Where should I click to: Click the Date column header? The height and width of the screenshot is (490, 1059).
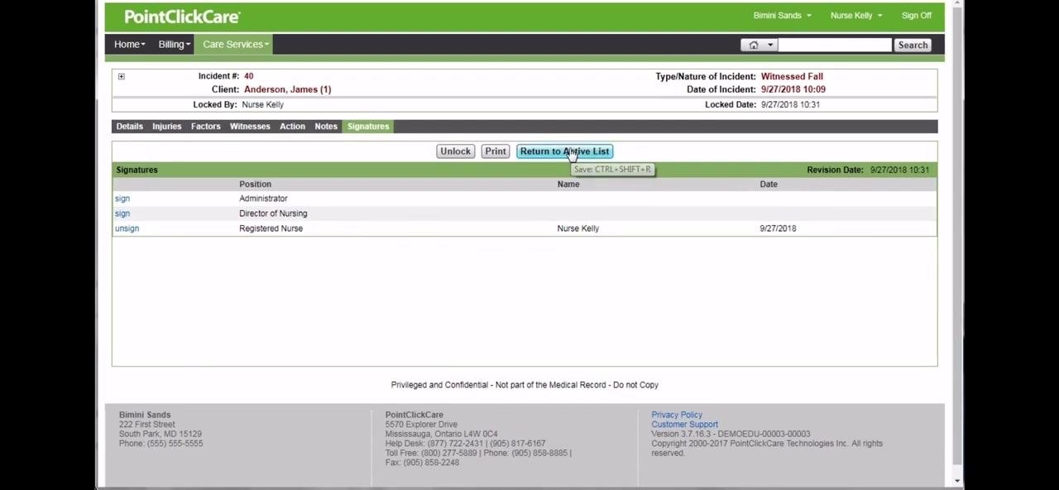(769, 185)
